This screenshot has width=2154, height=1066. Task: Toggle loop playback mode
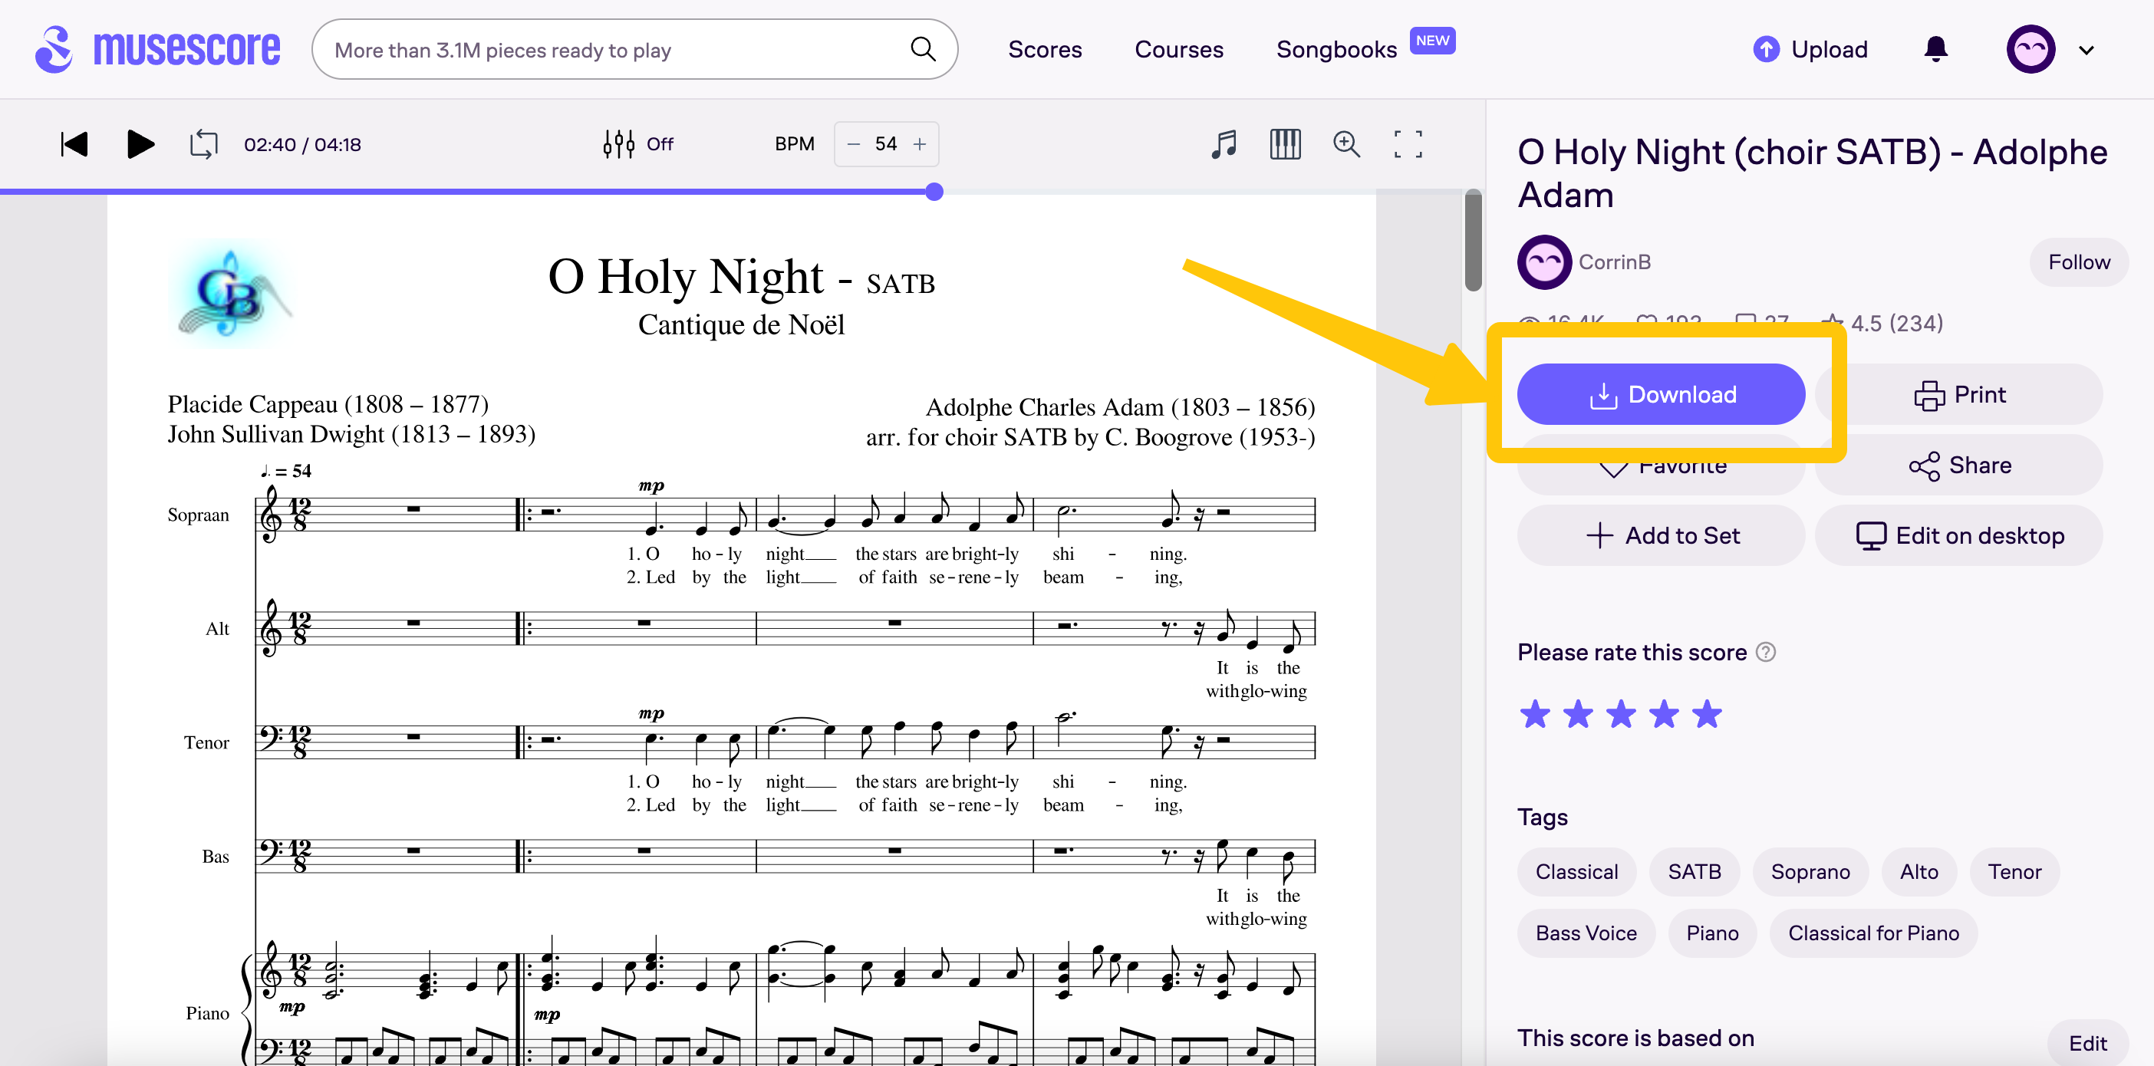point(203,144)
